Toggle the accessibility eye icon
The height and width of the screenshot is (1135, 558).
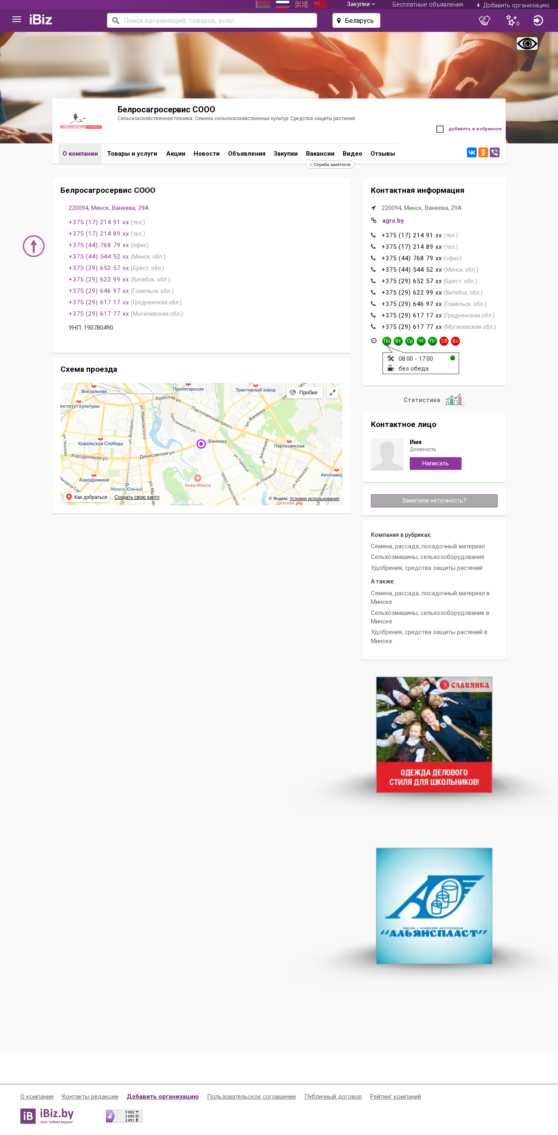coord(527,43)
